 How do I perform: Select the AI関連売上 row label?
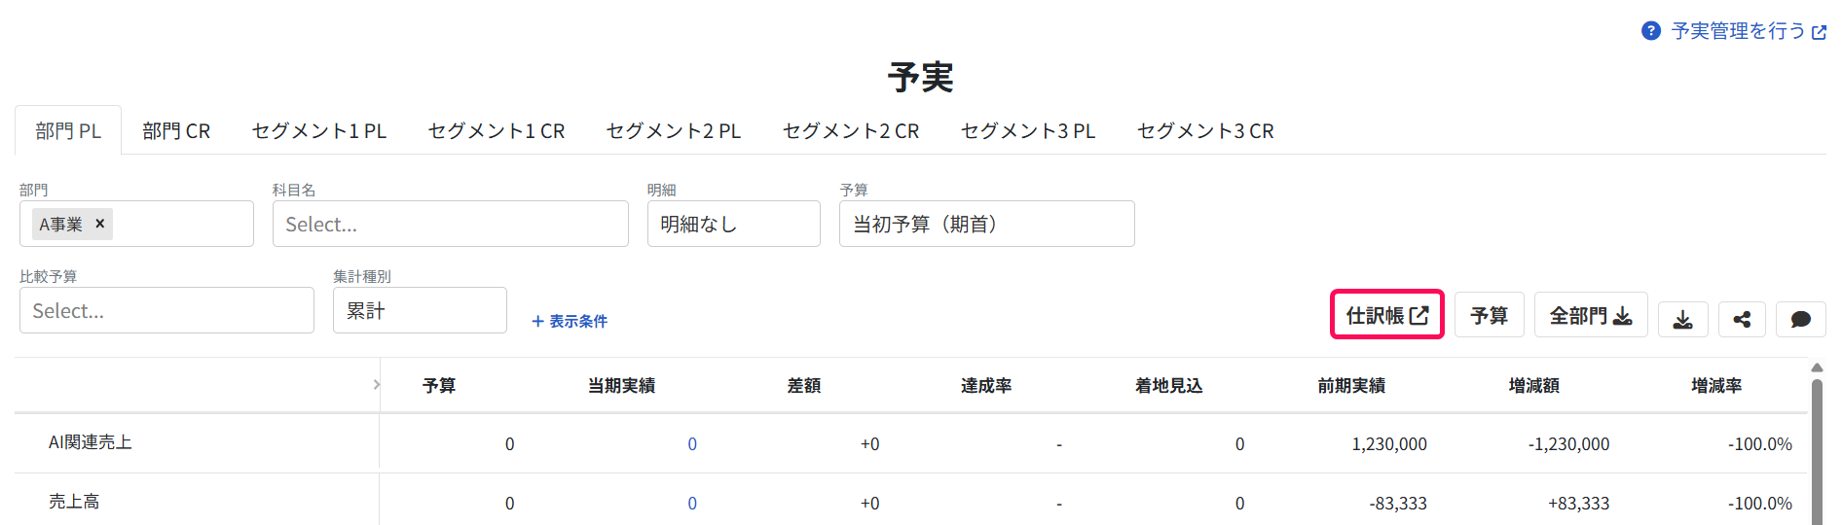tap(91, 442)
